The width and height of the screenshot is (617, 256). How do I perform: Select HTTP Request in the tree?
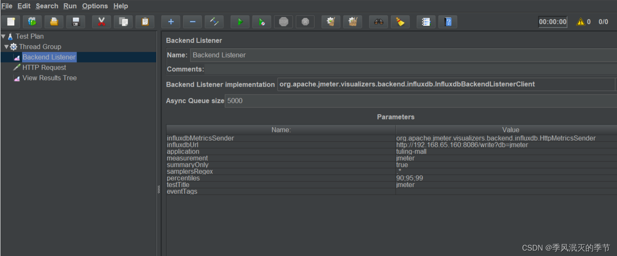click(44, 68)
